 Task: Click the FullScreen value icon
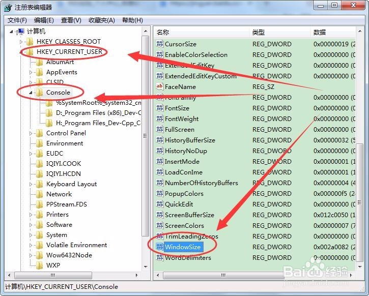click(160, 129)
